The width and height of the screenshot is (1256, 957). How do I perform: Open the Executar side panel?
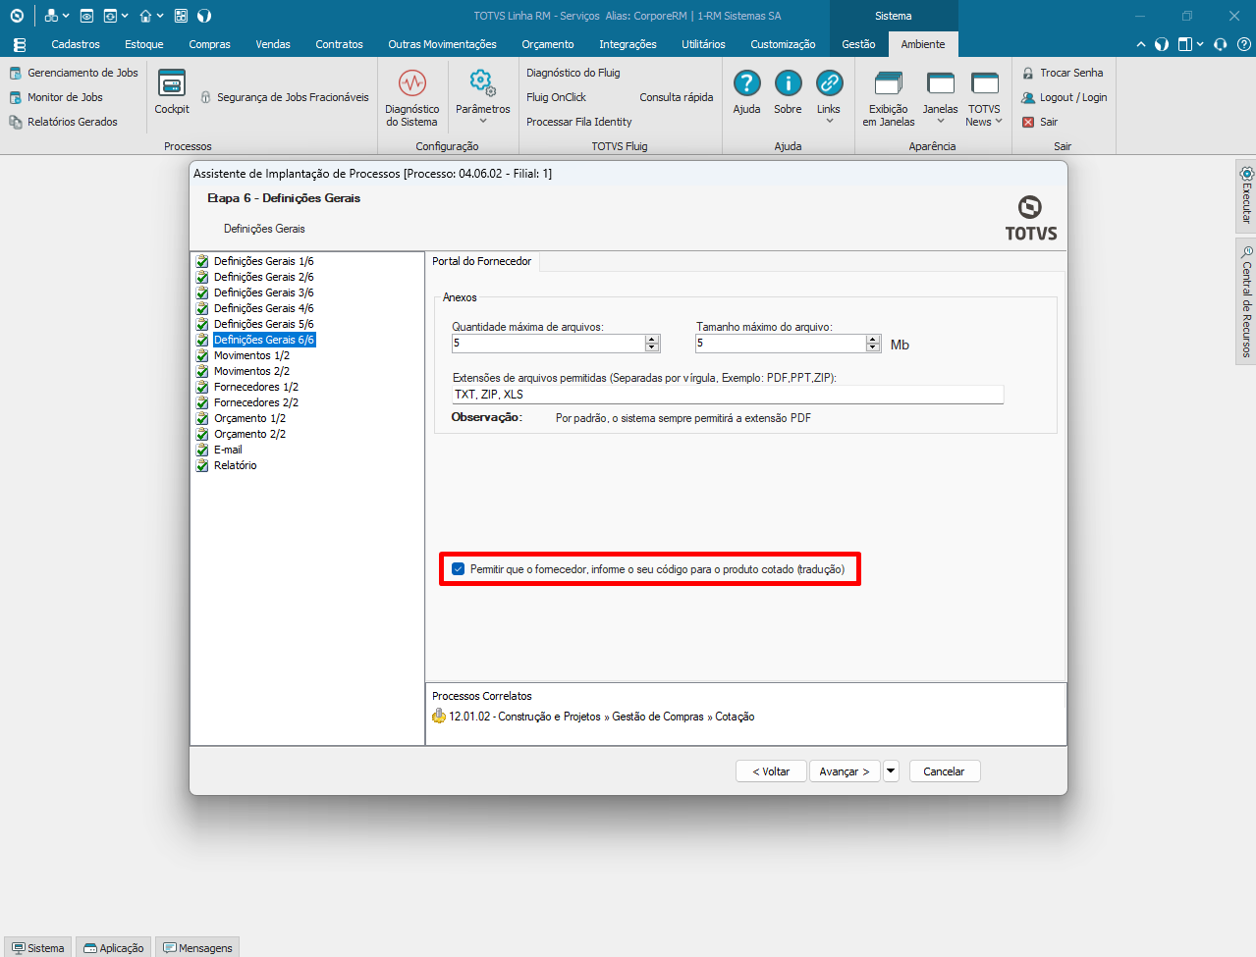(1246, 195)
